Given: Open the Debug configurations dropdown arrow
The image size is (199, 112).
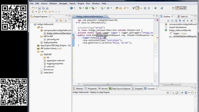Looking at the screenshot, I should [x=83, y=8].
